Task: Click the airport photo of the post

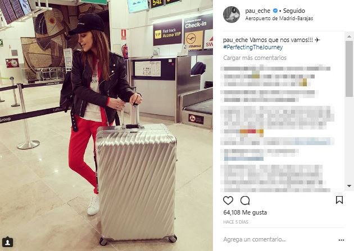Action: tap(106, 125)
